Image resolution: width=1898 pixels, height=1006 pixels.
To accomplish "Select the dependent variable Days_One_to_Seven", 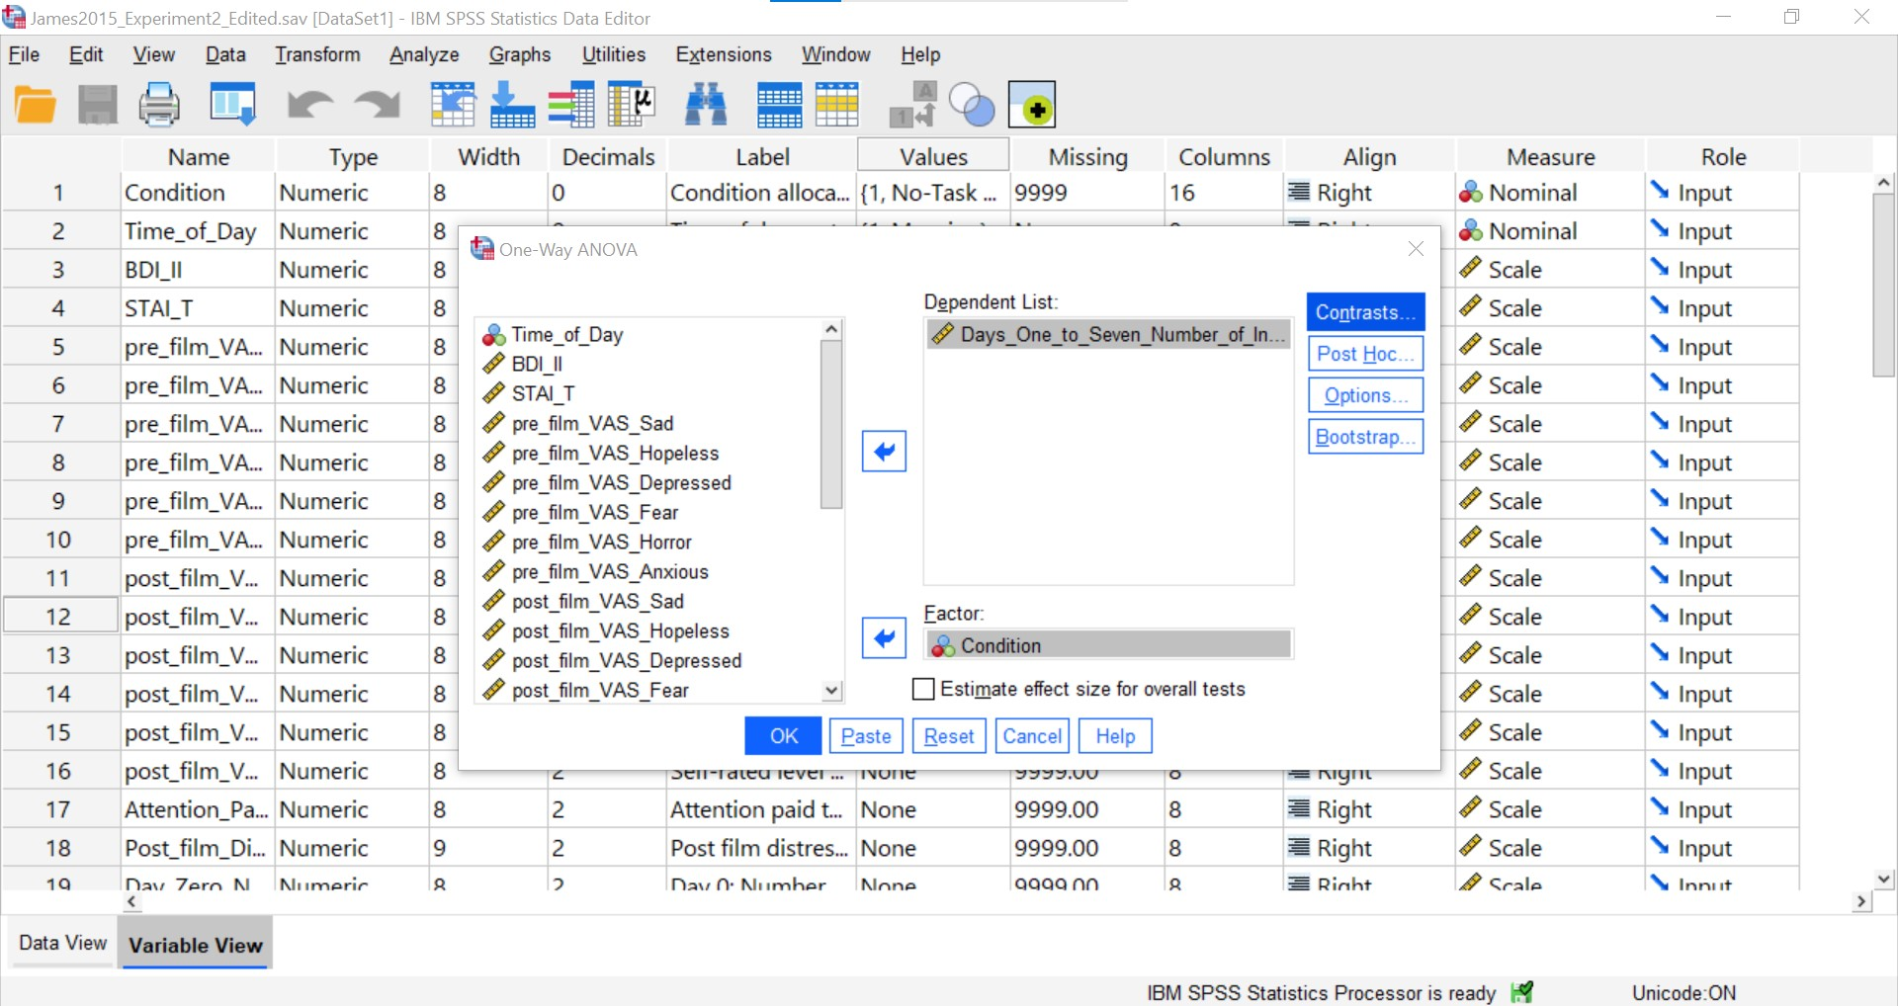I will pyautogui.click(x=1108, y=335).
